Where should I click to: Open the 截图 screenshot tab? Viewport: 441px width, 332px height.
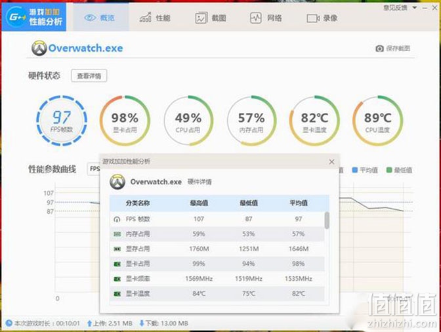click(211, 18)
